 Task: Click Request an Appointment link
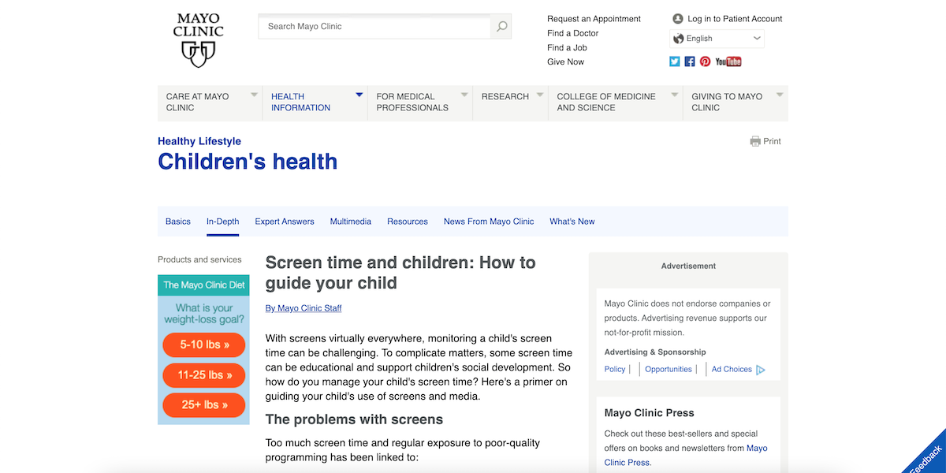[594, 19]
